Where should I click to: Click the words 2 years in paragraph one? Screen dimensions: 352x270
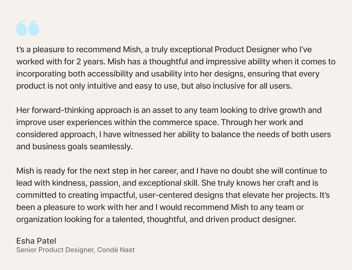[91, 62]
